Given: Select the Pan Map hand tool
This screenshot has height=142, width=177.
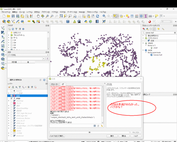Looking at the screenshot, I should [38, 16].
